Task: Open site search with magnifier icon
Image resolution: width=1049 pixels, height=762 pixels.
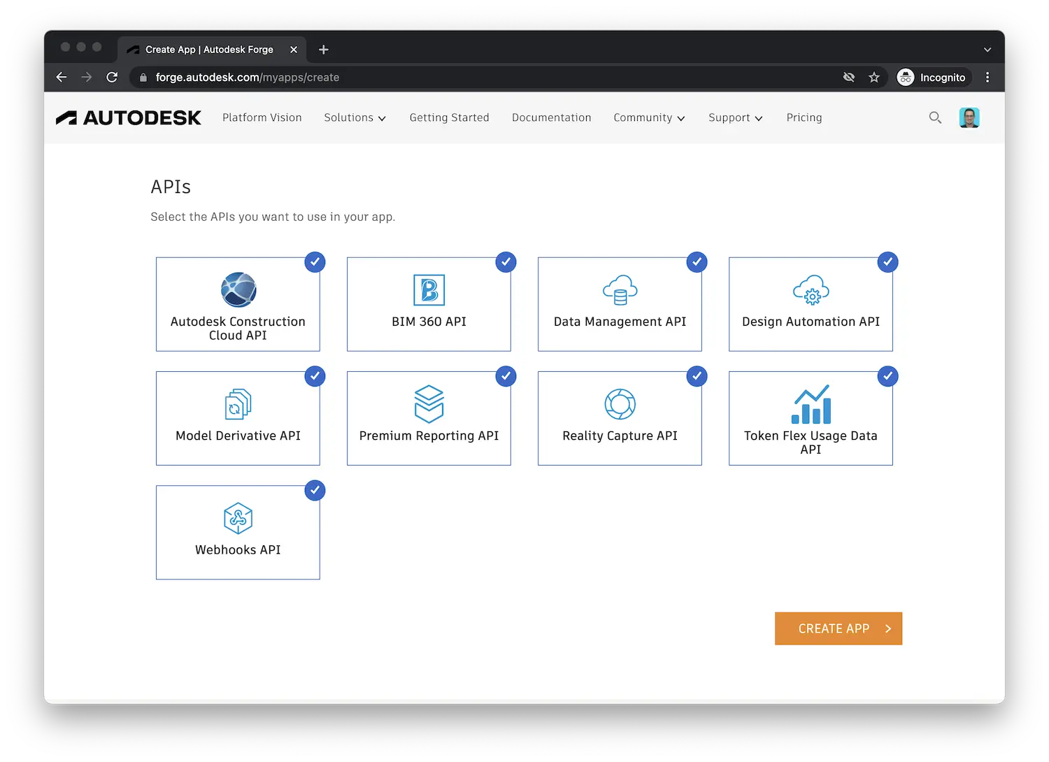Action: pyautogui.click(x=935, y=117)
